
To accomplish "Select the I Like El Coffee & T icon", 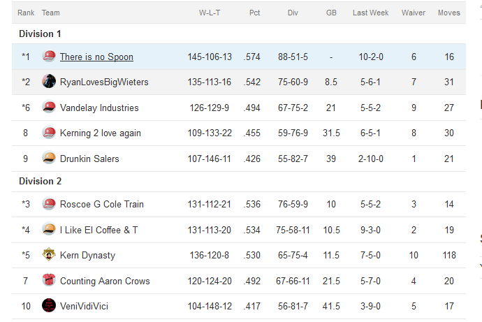I will click(x=49, y=229).
